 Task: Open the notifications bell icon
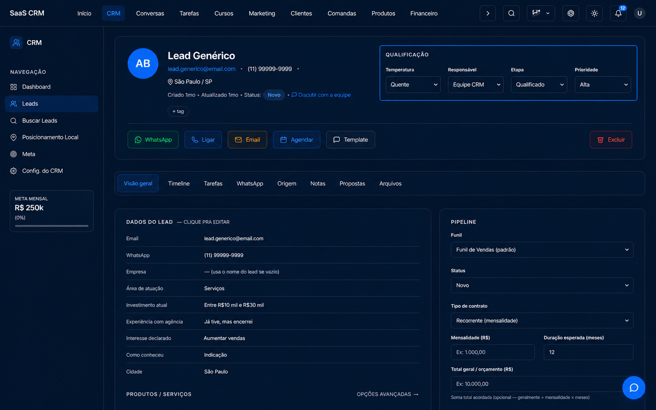[x=618, y=13]
